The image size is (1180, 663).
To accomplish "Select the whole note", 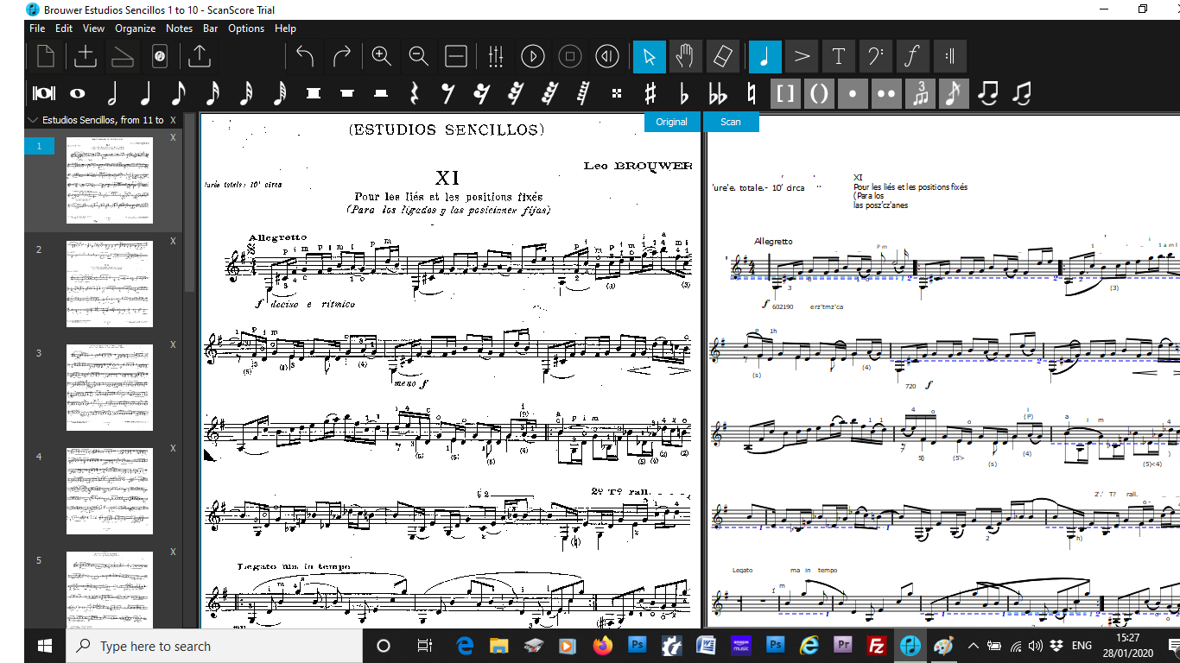I will (x=78, y=93).
